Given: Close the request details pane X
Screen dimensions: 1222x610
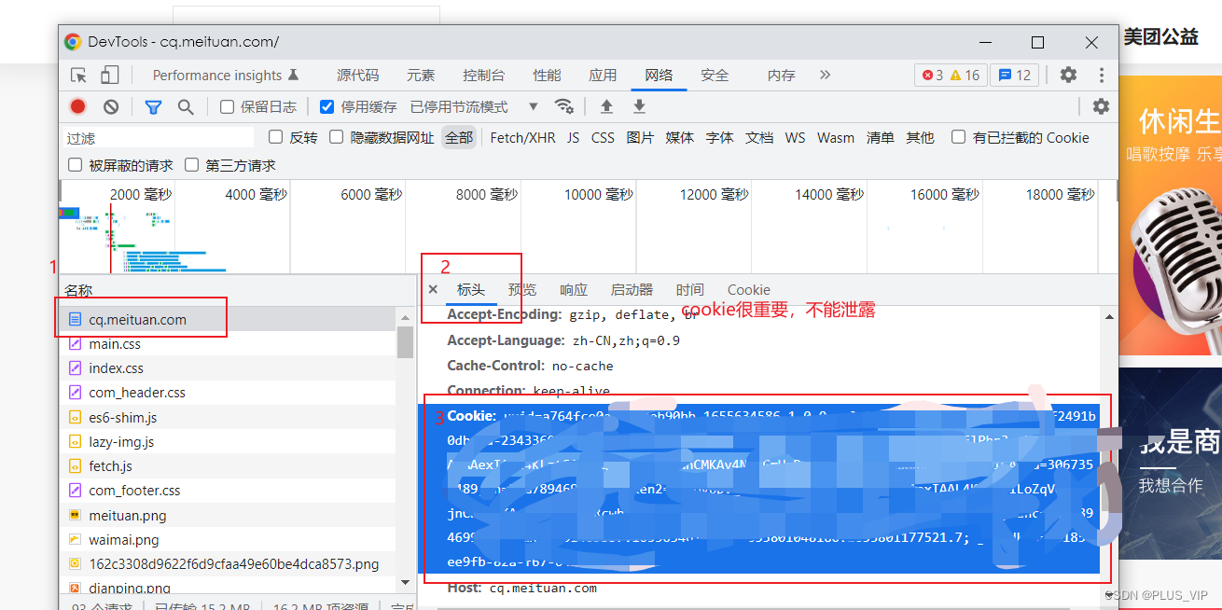Looking at the screenshot, I should coord(433,290).
